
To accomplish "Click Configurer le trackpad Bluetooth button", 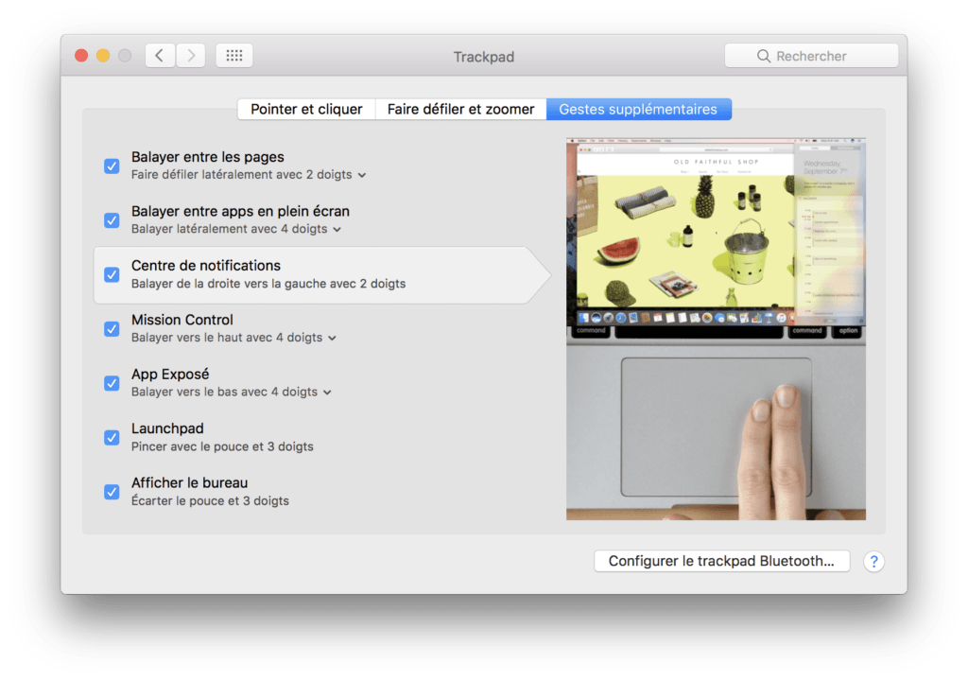I will pos(721,561).
